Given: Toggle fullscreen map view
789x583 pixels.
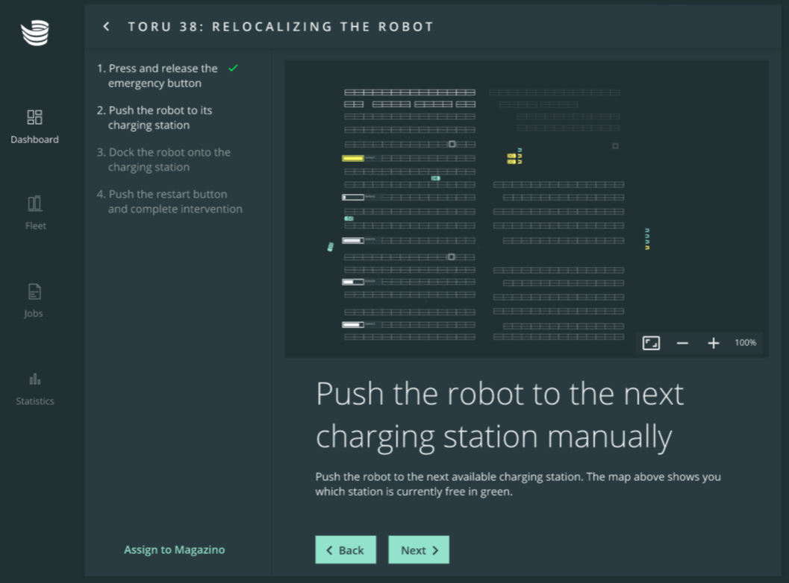Looking at the screenshot, I should [x=651, y=343].
